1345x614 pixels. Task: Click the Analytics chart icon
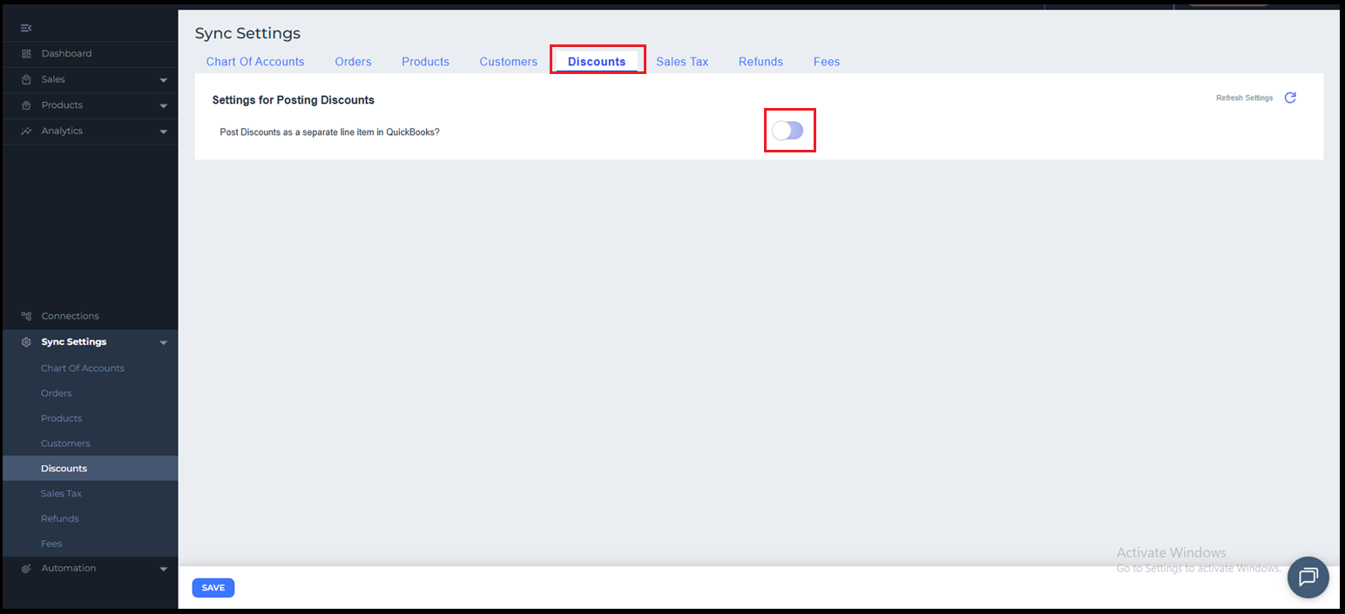point(26,131)
